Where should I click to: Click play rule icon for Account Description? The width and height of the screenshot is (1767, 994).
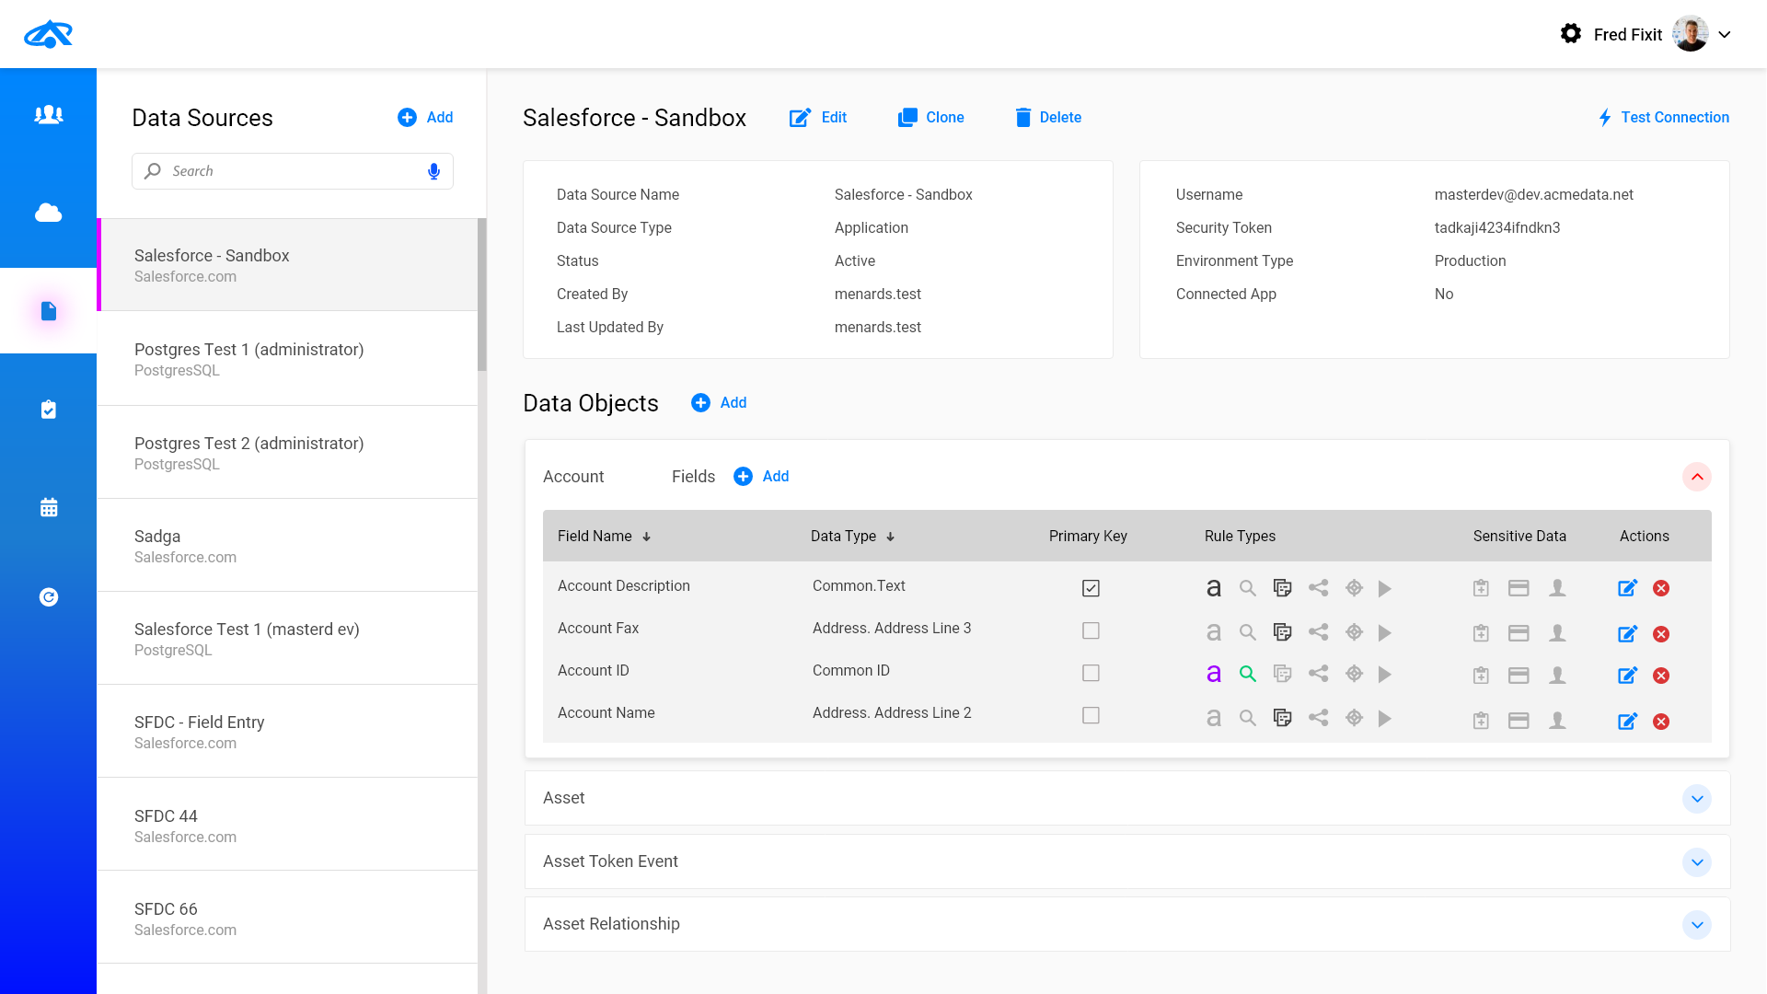[1384, 588]
